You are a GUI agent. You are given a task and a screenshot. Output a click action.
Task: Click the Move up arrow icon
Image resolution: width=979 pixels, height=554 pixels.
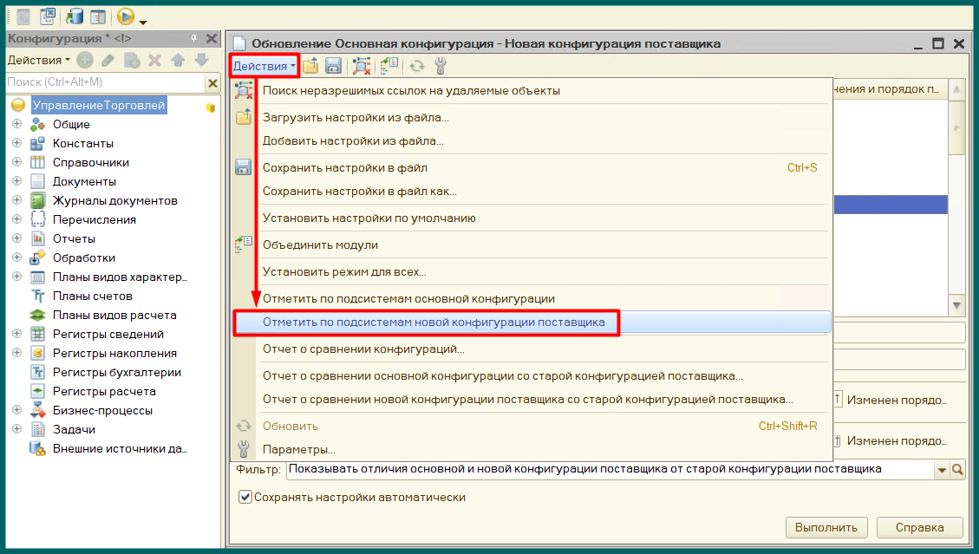click(x=178, y=60)
